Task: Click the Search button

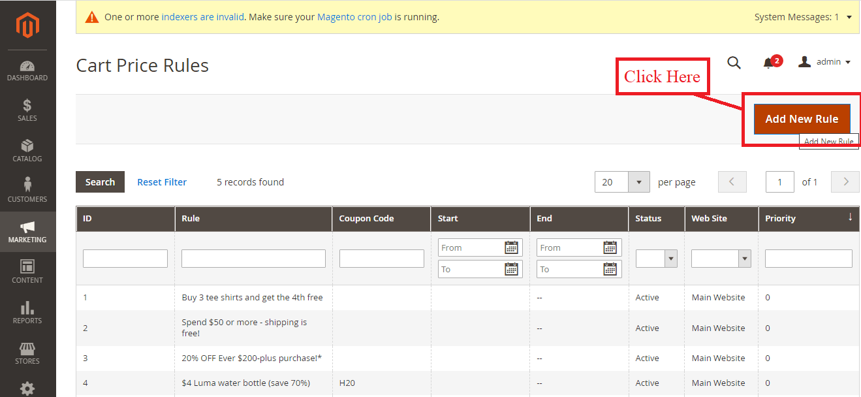Action: [x=100, y=182]
